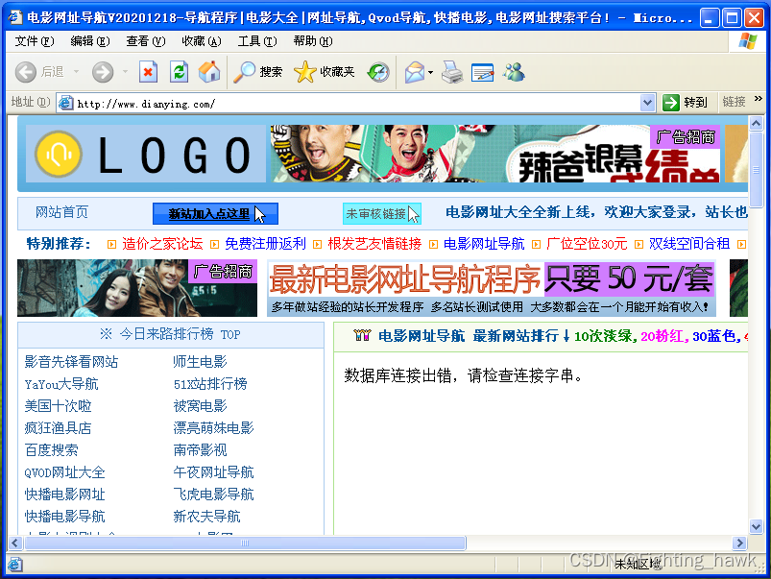Click the Home toolbar icon
This screenshot has height=579, width=771.
208,72
